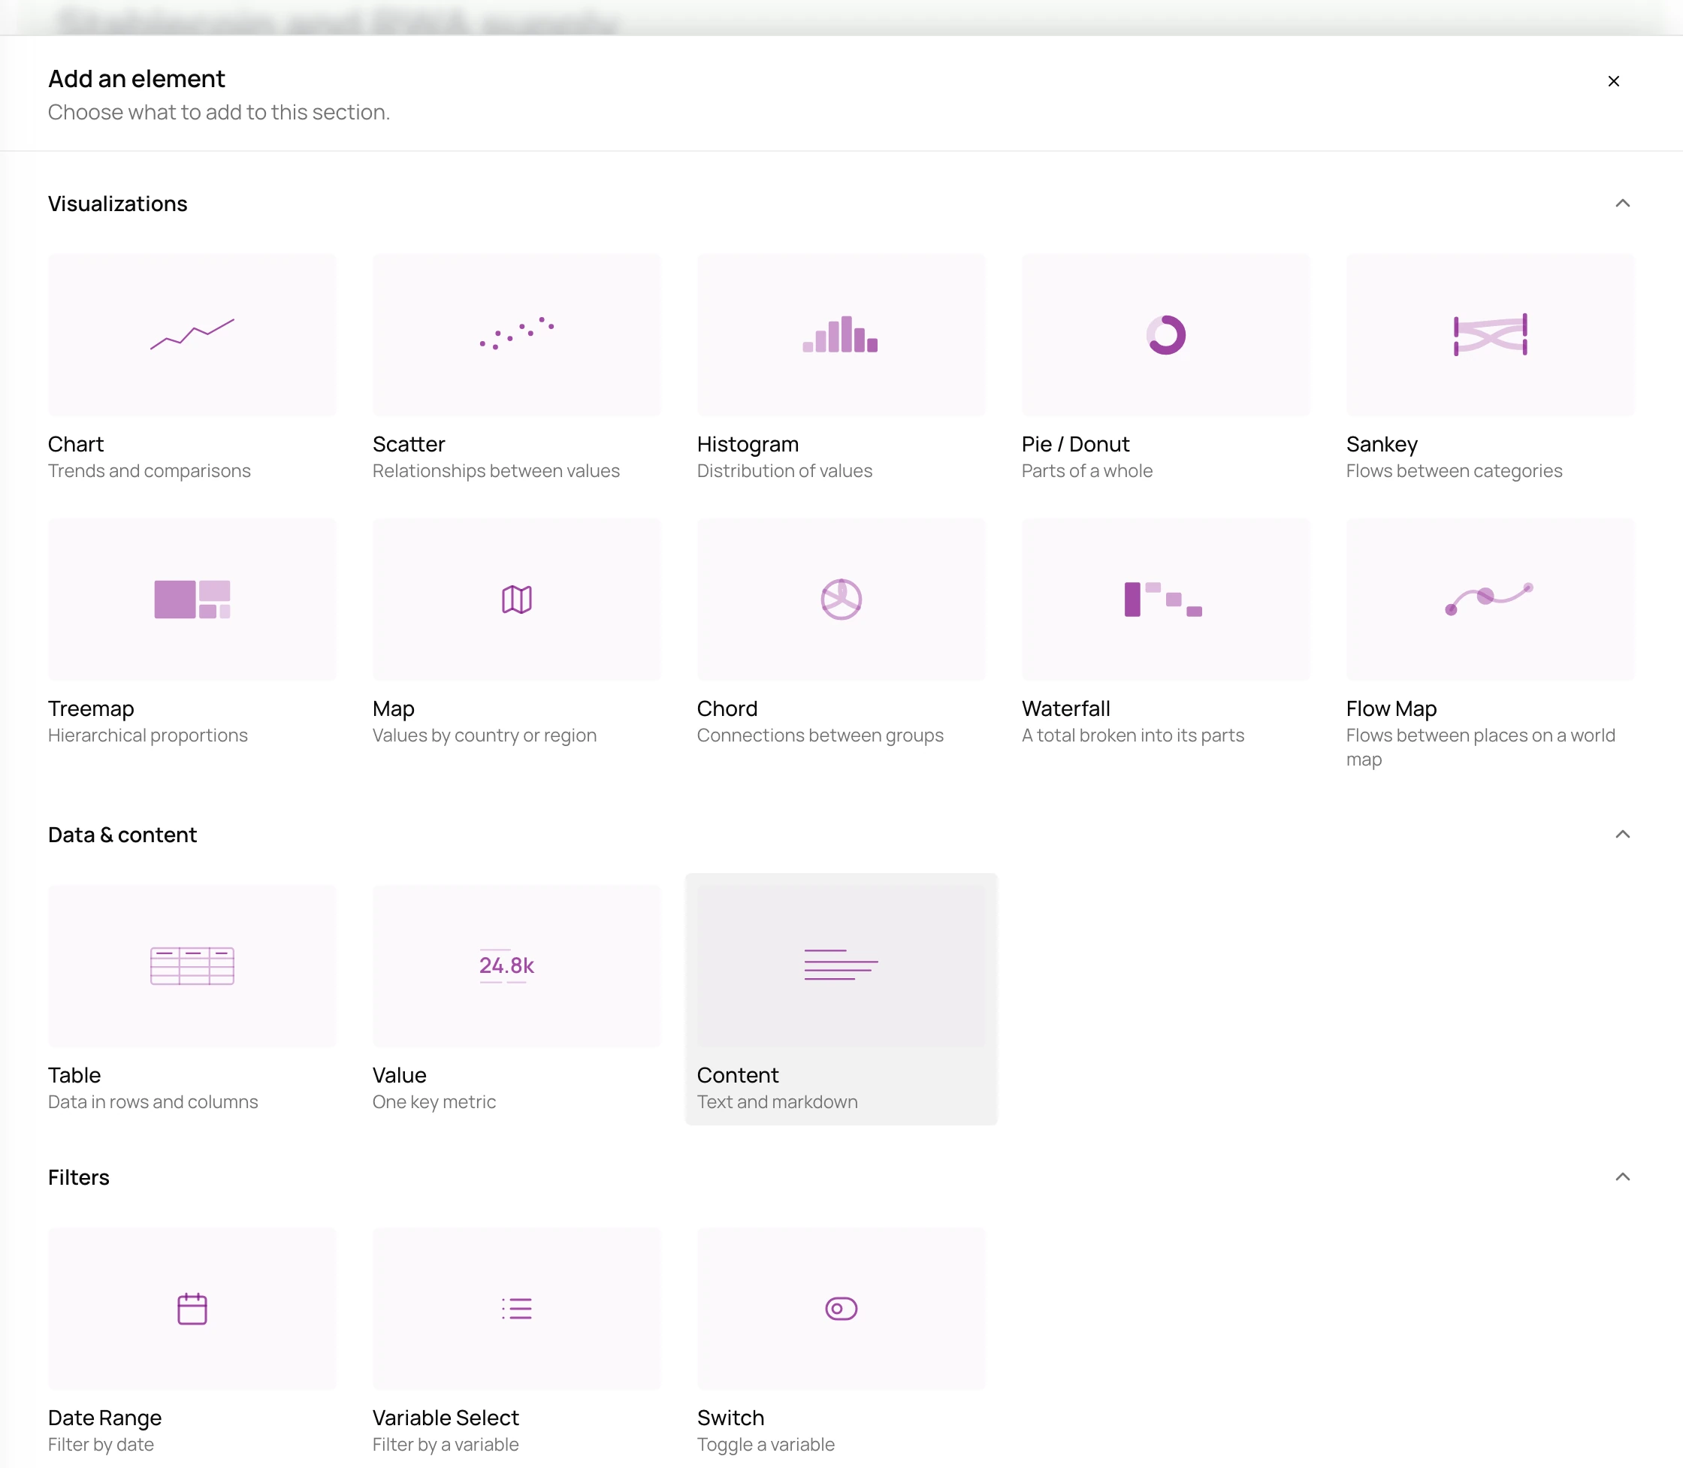
Task: Click the Data & content heading
Action: [122, 834]
